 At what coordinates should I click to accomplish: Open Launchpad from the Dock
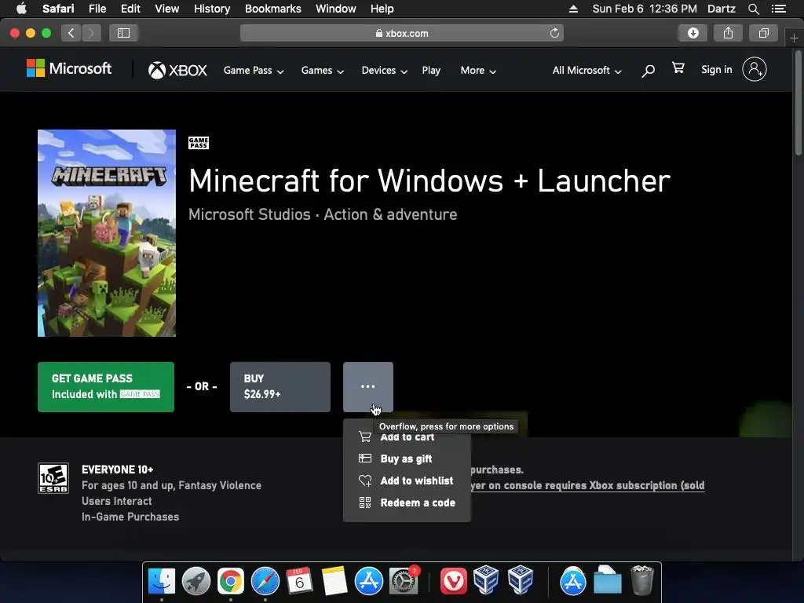196,582
